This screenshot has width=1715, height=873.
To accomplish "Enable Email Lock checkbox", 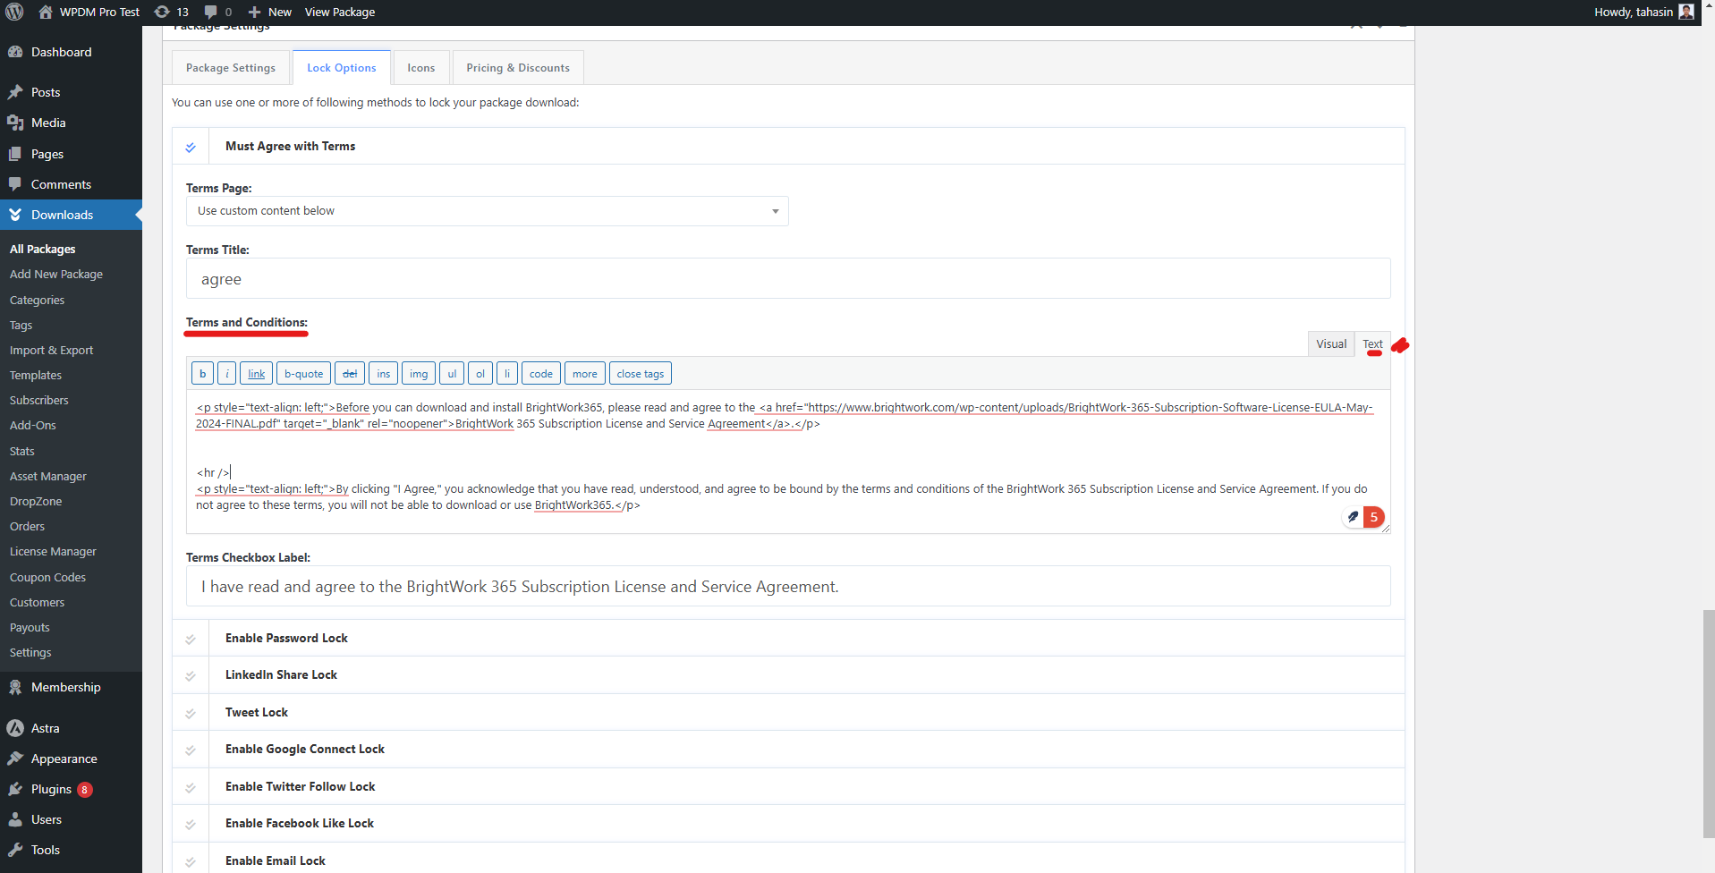I will pos(191,861).
